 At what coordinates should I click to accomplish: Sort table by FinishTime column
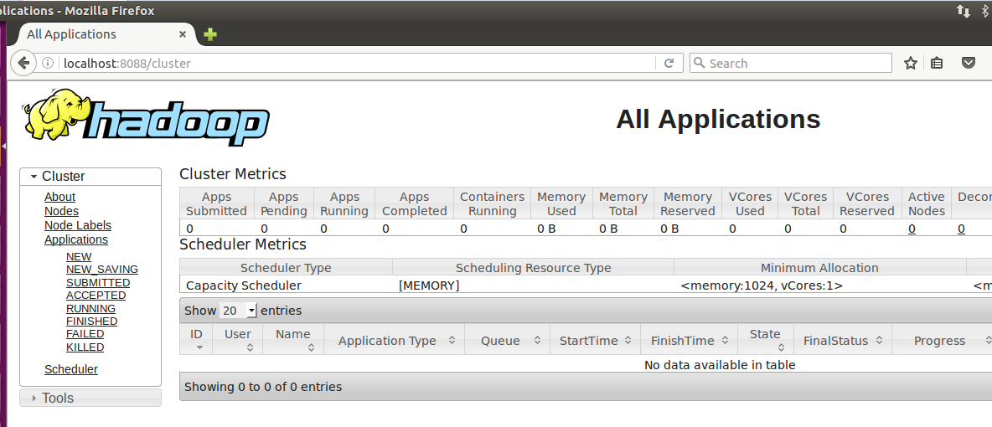coord(689,340)
